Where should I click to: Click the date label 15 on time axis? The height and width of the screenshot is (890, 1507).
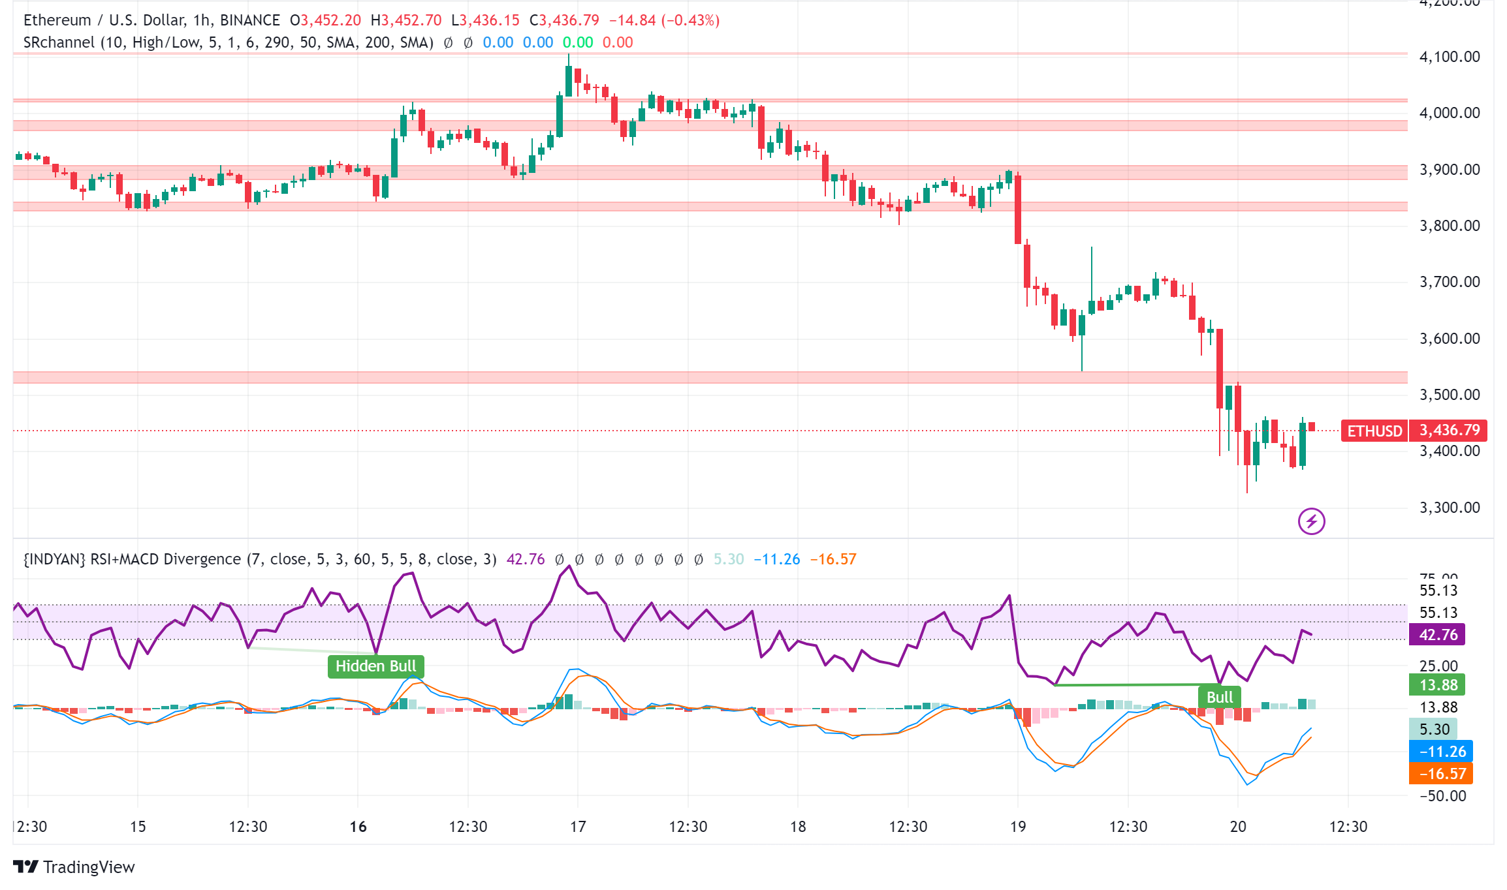click(138, 827)
